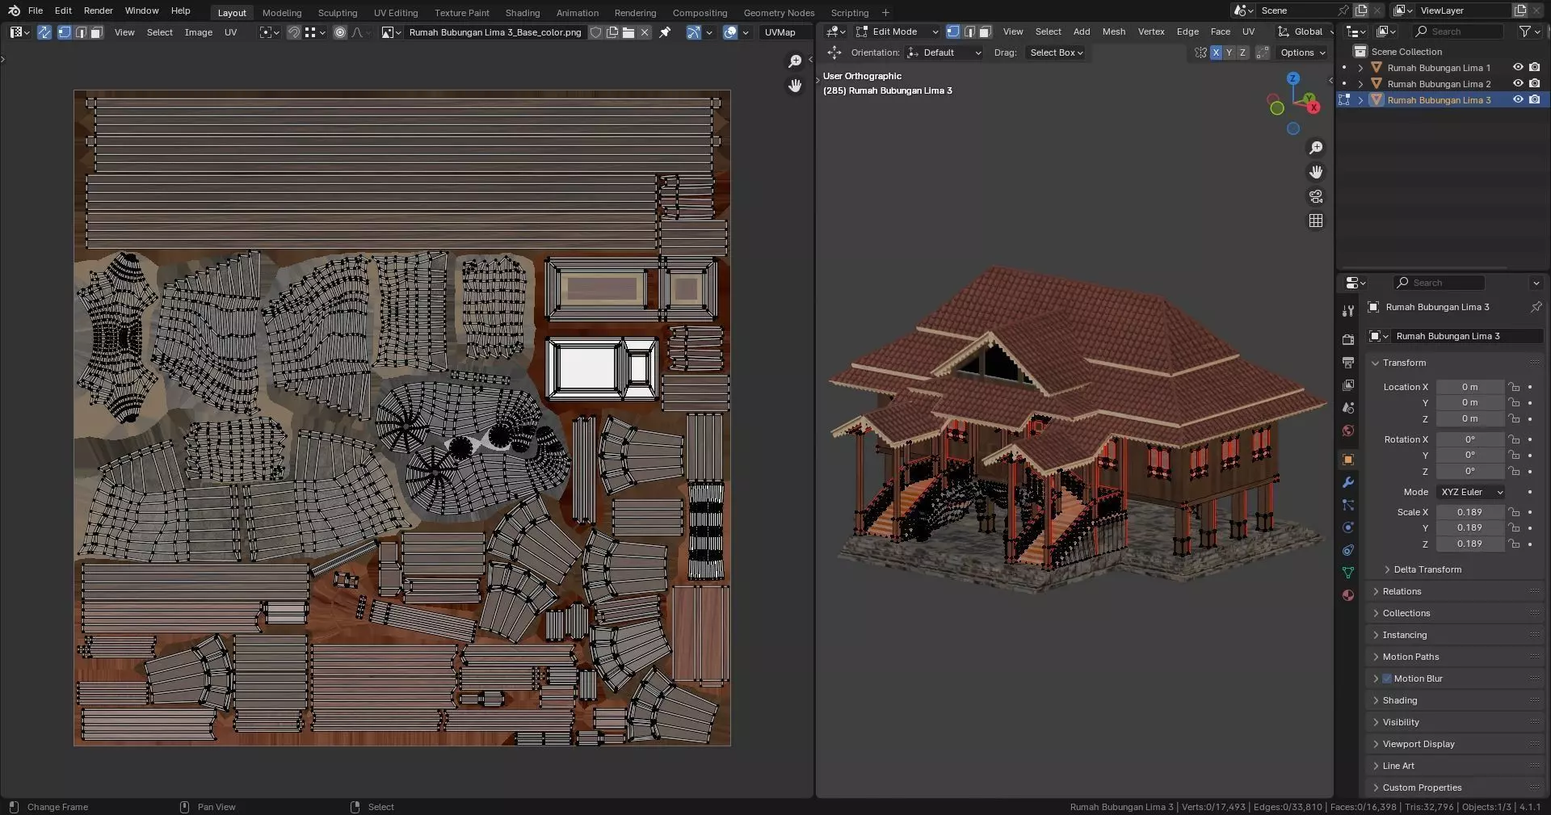The width and height of the screenshot is (1551, 815).
Task: Select Rumah Bubungan Lima 2 in outliner
Action: point(1439,84)
